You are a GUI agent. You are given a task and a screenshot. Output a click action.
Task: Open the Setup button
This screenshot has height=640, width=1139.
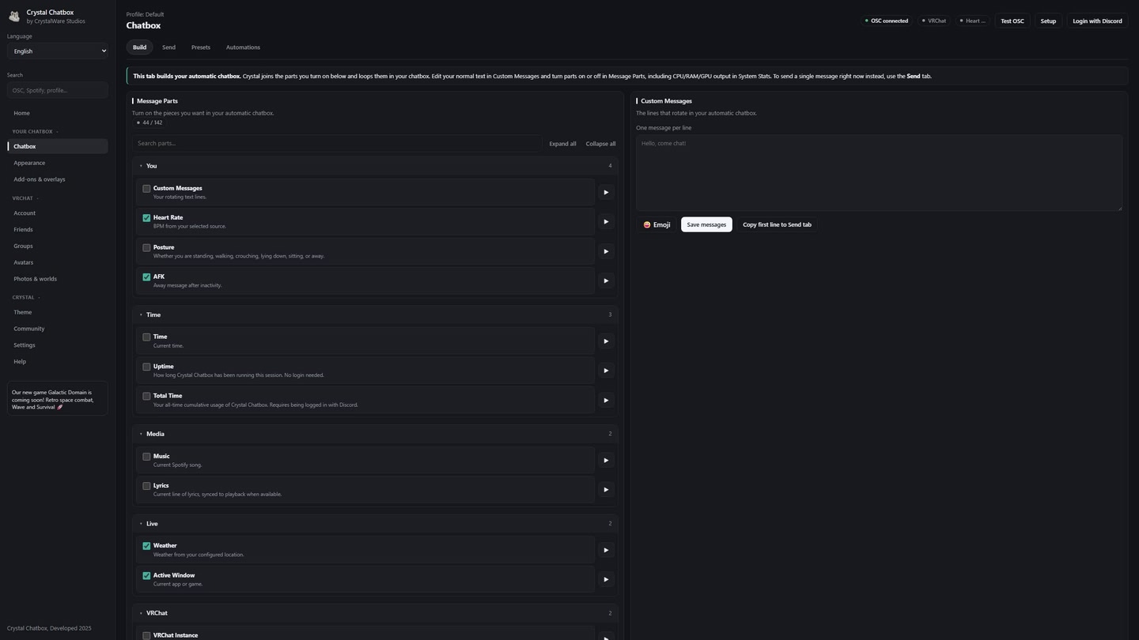coord(1048,21)
